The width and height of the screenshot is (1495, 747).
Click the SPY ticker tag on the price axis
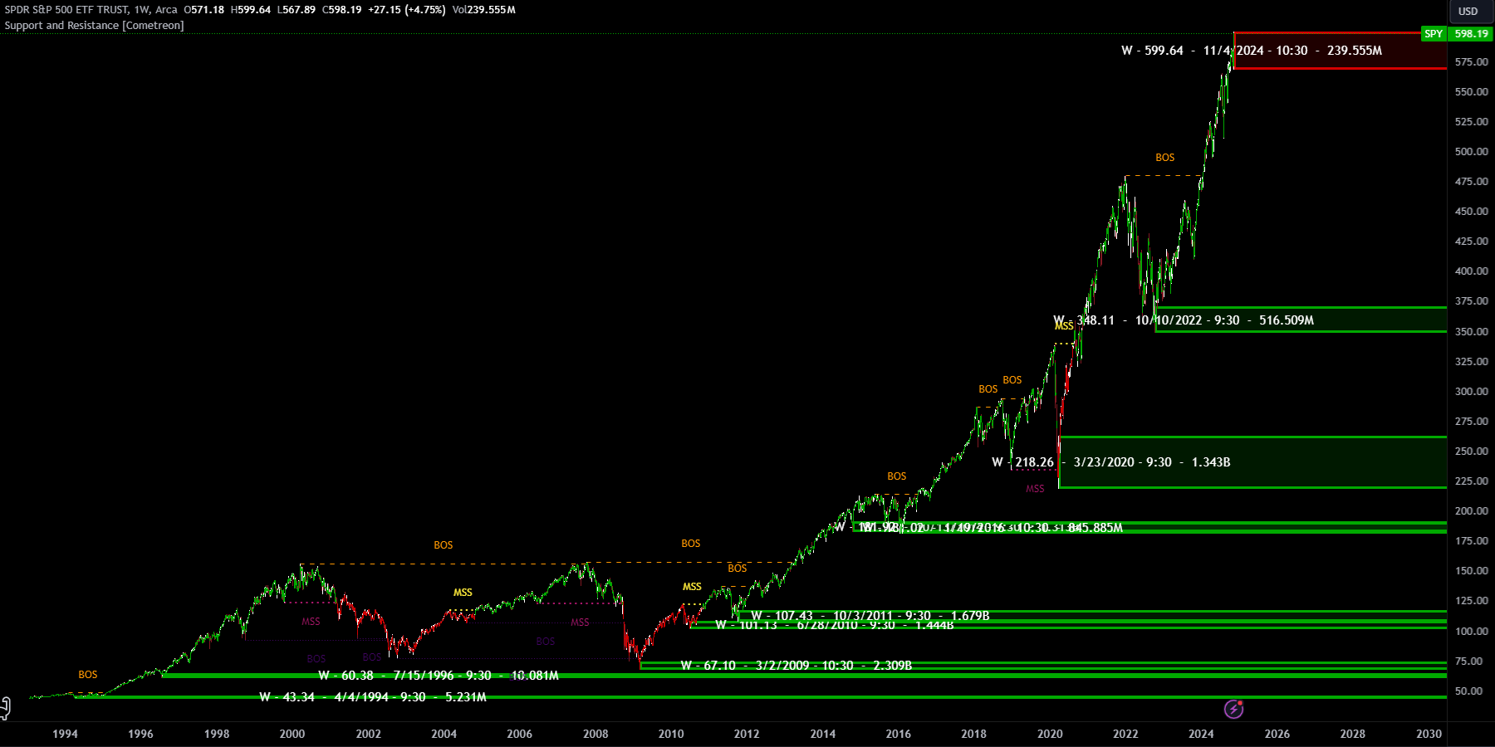pos(1433,34)
